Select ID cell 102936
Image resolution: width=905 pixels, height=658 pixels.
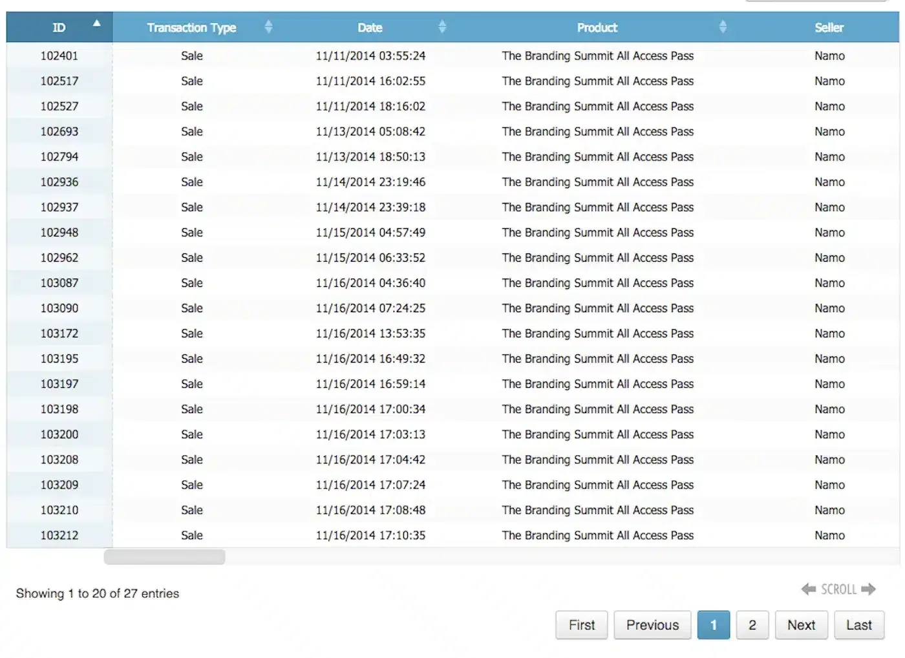click(59, 182)
